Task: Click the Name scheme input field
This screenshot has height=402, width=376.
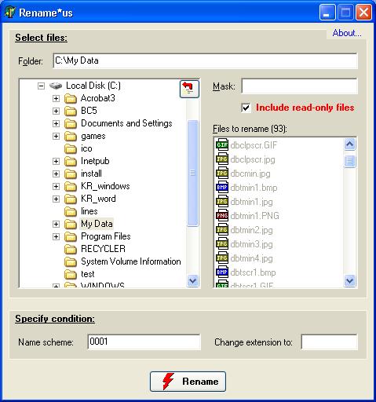Action: click(x=144, y=342)
